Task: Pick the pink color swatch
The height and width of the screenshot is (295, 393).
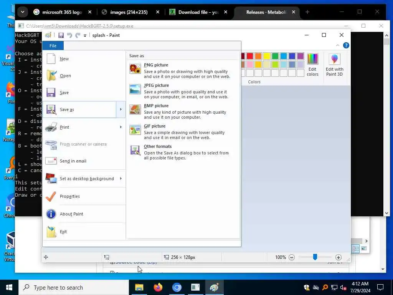Action: click(x=250, y=65)
